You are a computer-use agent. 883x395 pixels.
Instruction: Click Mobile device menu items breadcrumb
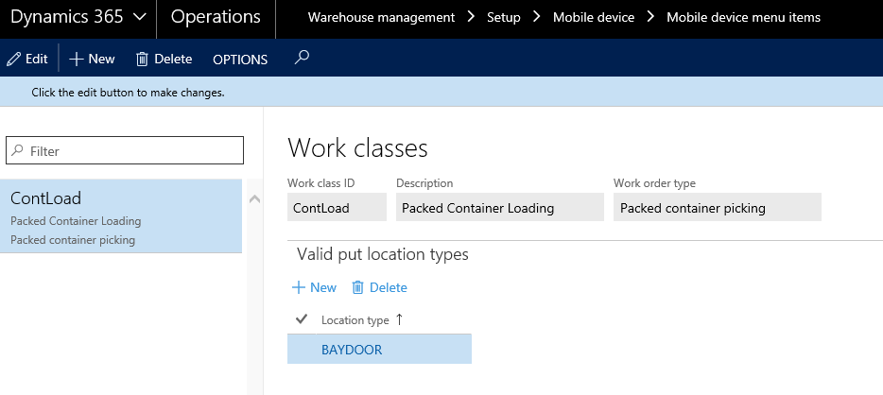pyautogui.click(x=743, y=17)
